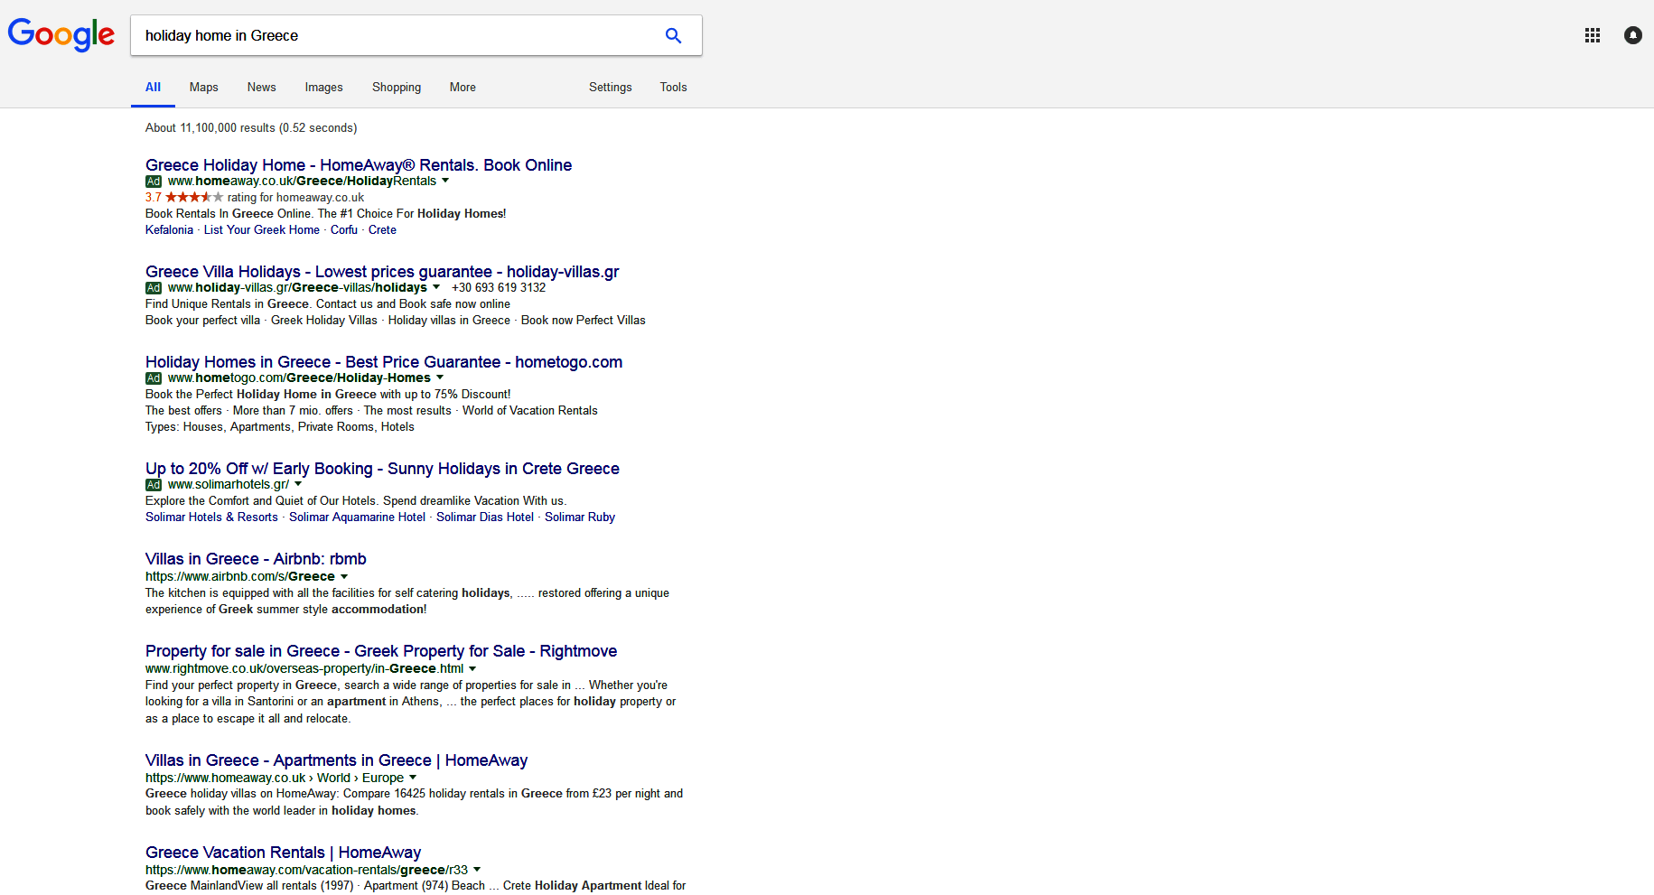Click the List Your Greek Home sitelink
The width and height of the screenshot is (1654, 895).
tap(261, 229)
